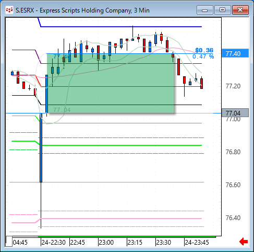Click the small box at the bottom-left corner
254x252 pixels.
coord(9,242)
